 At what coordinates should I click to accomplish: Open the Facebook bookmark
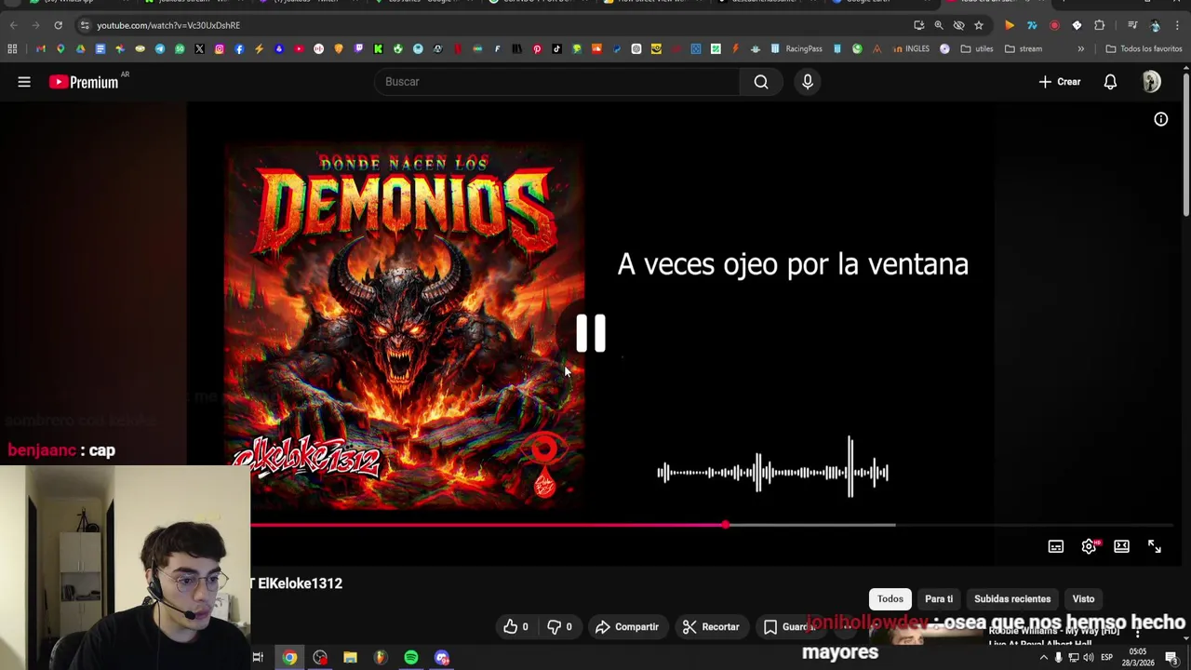tap(239, 48)
